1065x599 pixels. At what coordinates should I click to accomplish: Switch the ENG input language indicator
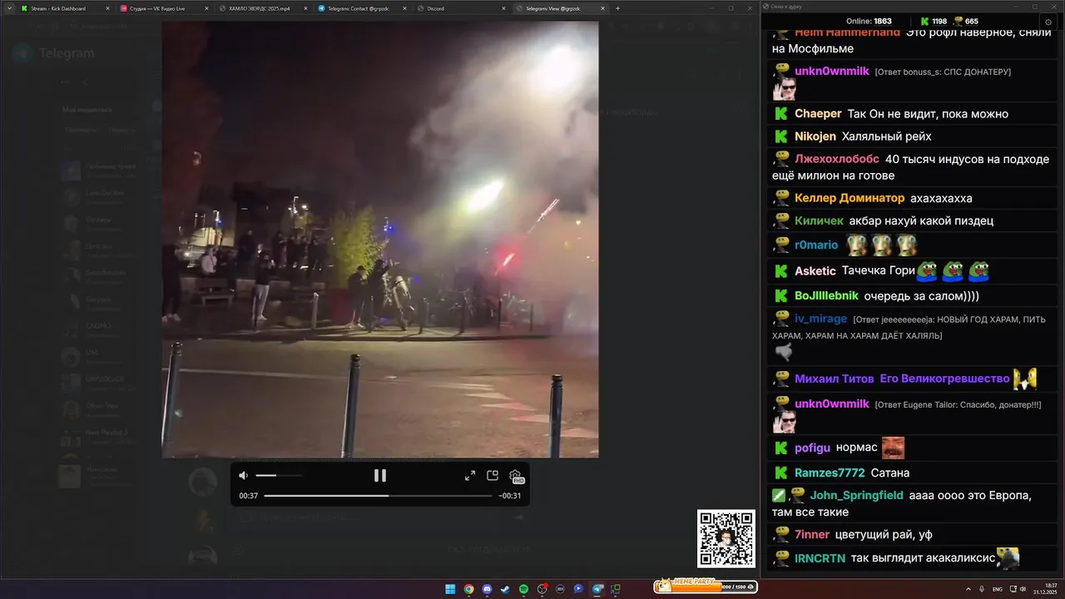point(998,589)
